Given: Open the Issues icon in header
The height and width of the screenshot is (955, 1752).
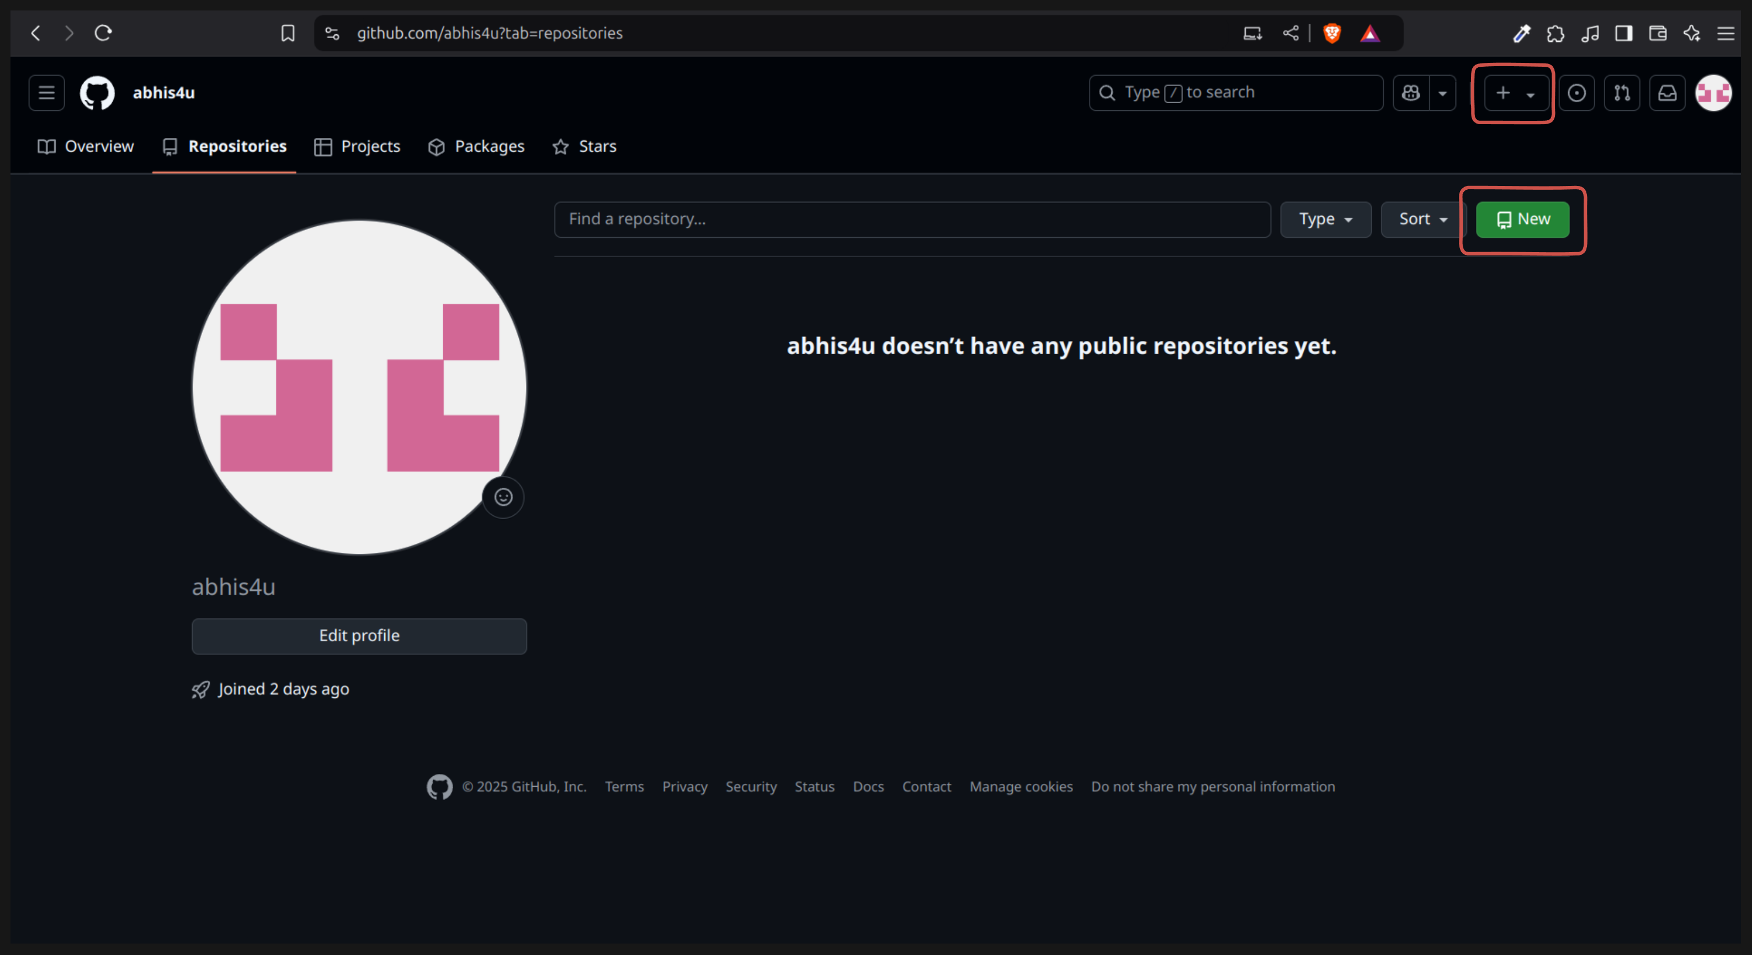Looking at the screenshot, I should point(1576,93).
